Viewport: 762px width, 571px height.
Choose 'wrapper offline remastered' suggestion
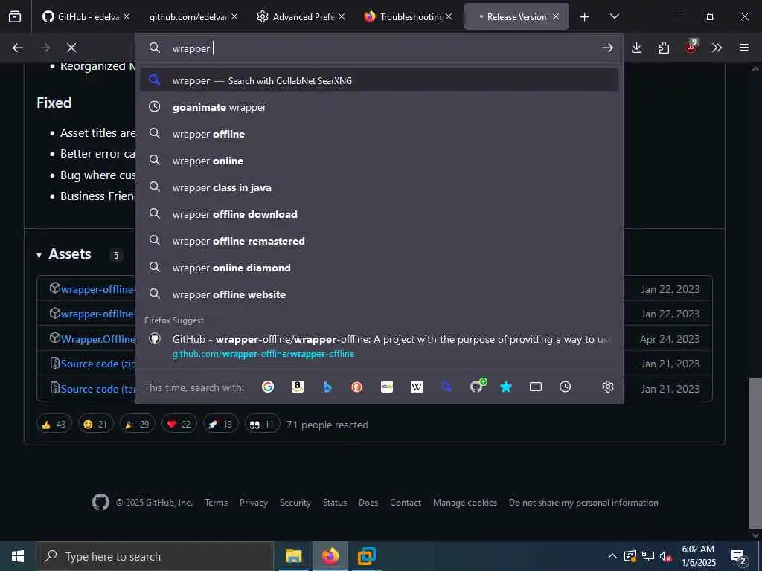[x=379, y=240]
